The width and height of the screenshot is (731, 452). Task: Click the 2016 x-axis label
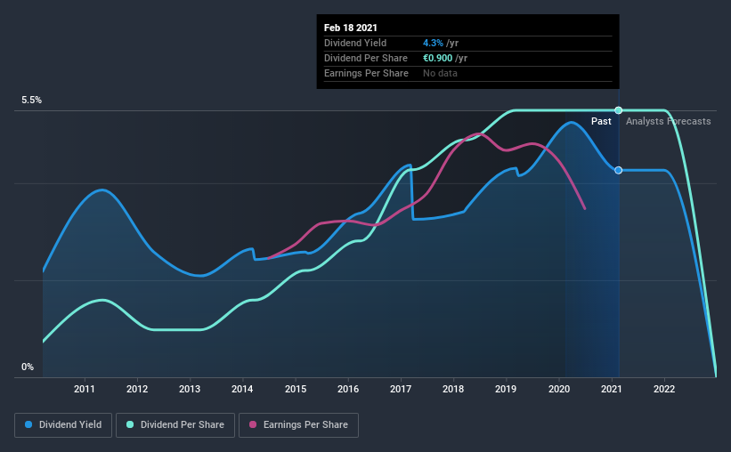(x=348, y=389)
